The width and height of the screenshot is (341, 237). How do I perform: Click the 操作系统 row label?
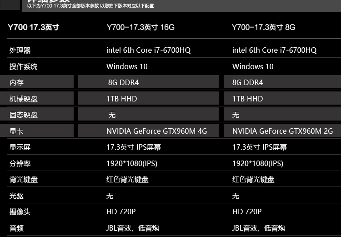pos(23,66)
